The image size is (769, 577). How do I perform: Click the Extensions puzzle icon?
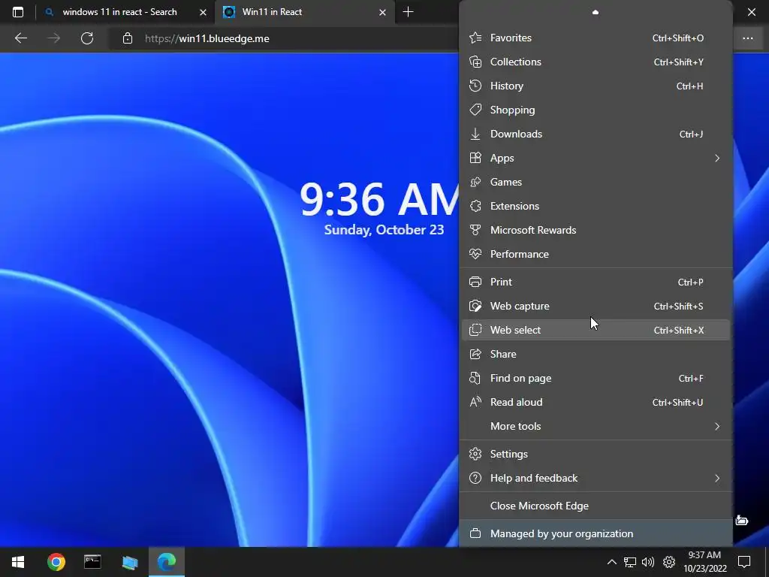pyautogui.click(x=475, y=206)
